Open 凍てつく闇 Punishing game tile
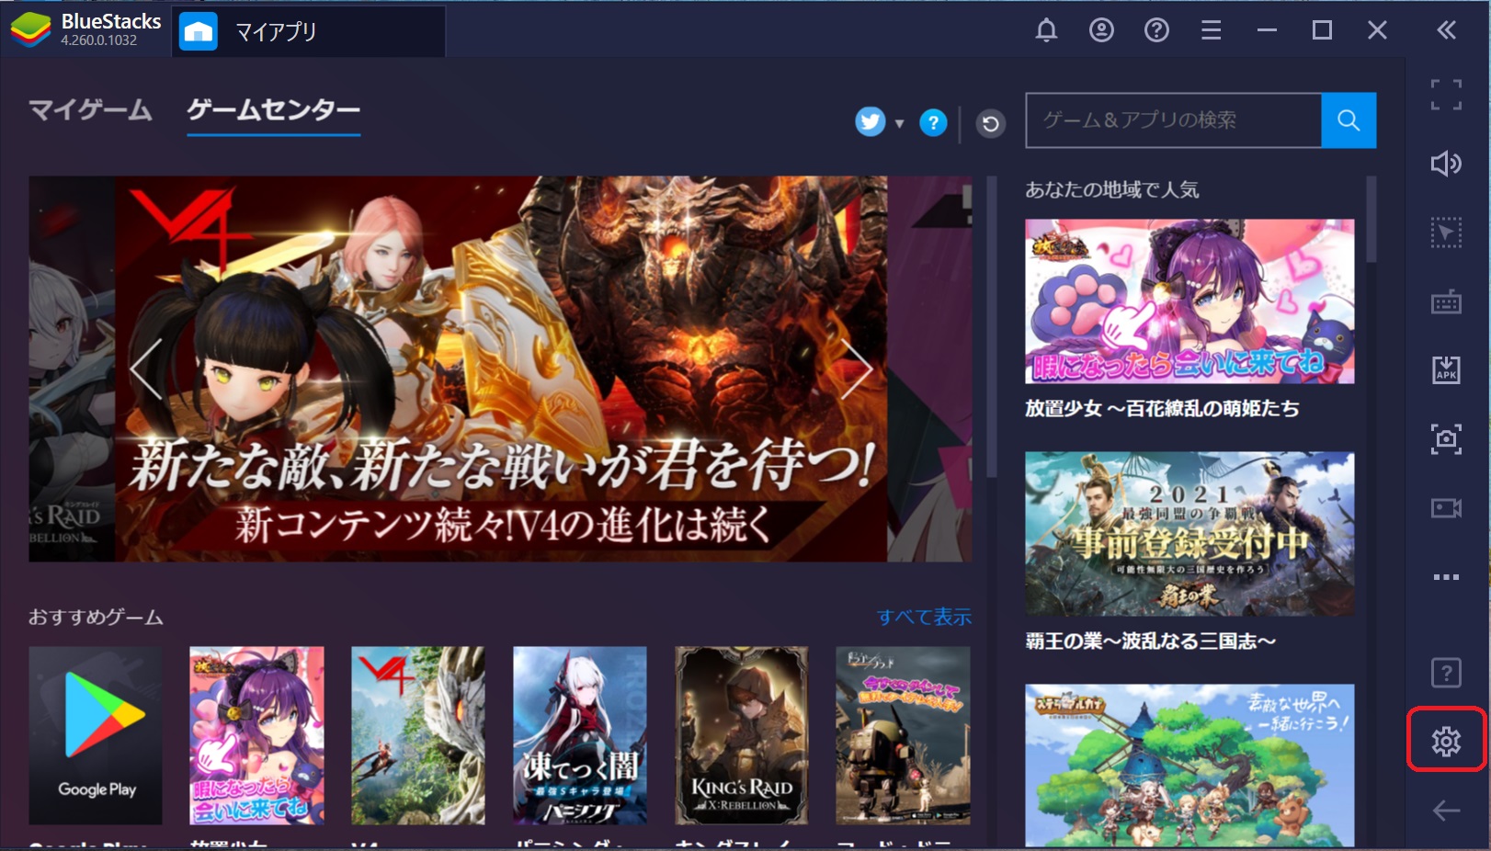Viewport: 1491px width, 851px height. (x=580, y=735)
